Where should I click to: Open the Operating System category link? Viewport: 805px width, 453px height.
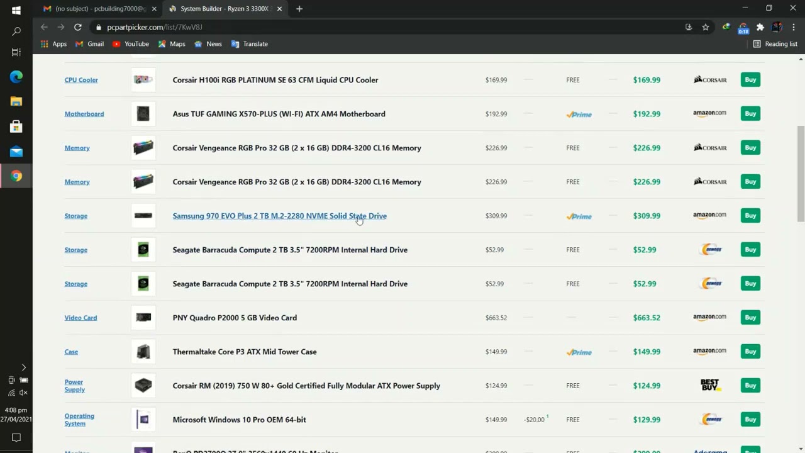tap(79, 420)
